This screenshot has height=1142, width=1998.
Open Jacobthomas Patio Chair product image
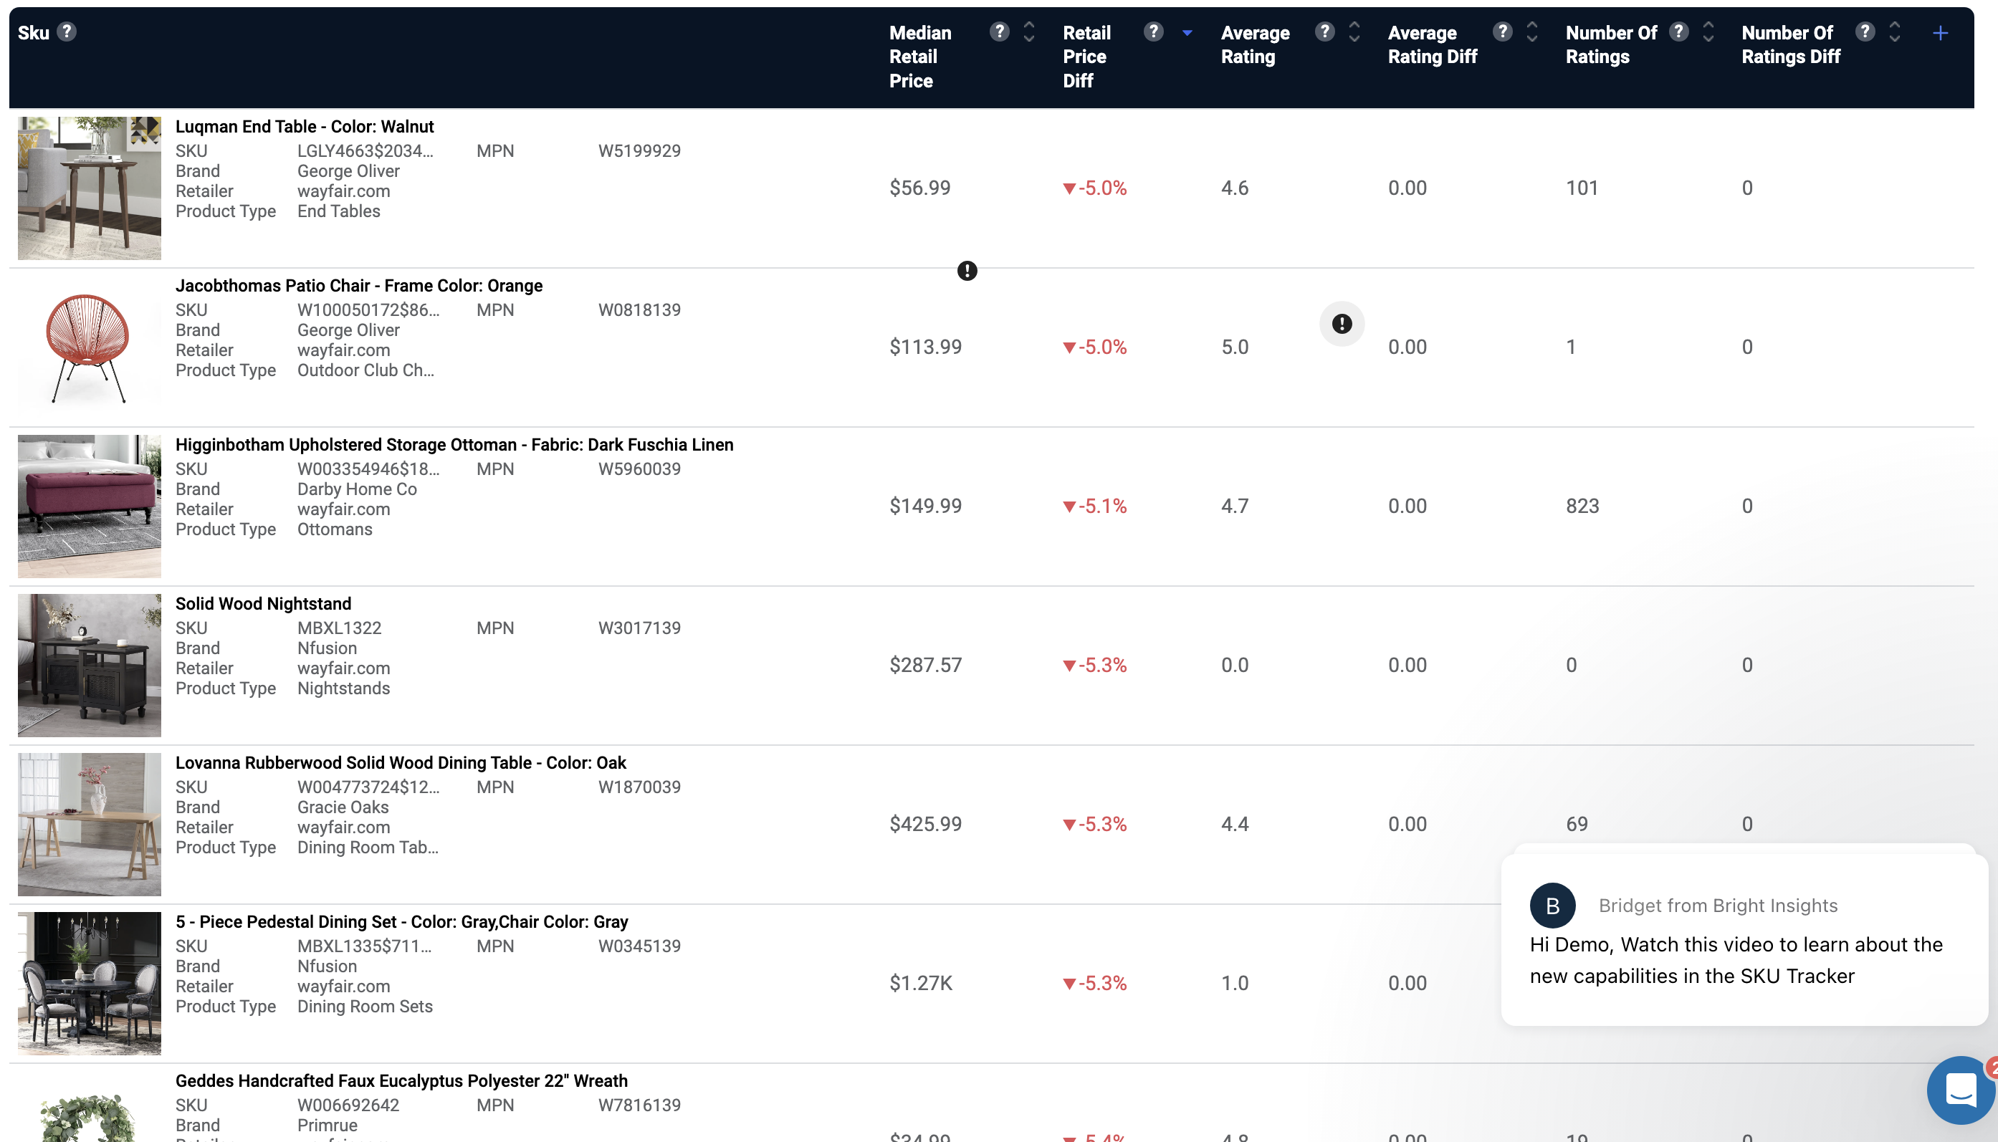[90, 347]
